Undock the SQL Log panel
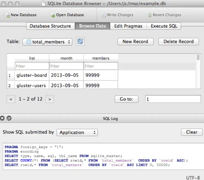 click(9, 118)
